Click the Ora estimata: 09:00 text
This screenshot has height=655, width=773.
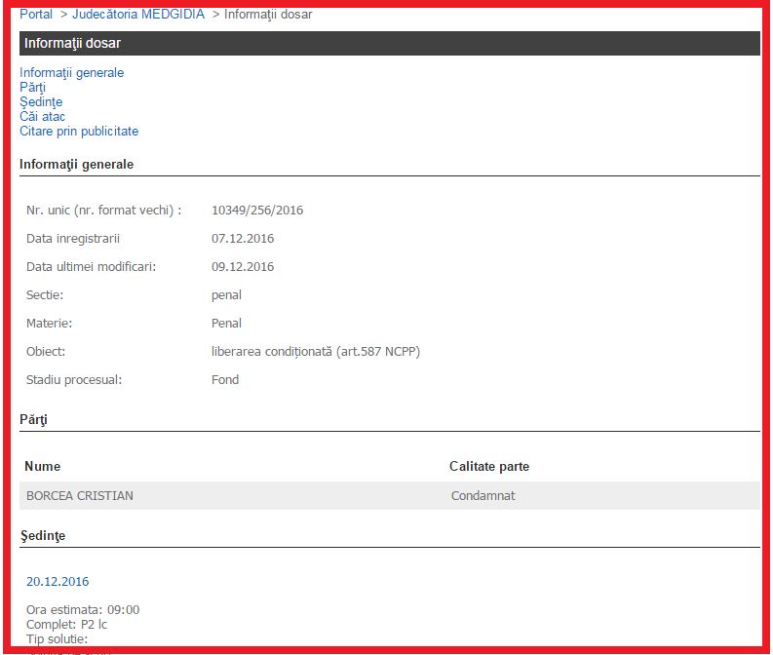click(x=83, y=610)
